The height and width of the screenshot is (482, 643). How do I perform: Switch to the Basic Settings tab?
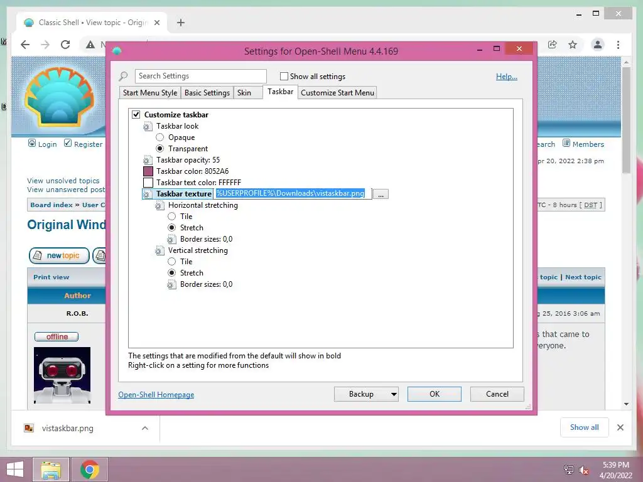pyautogui.click(x=207, y=93)
